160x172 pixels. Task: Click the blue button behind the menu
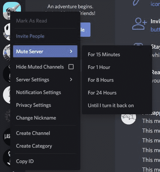pyautogui.click(x=85, y=30)
